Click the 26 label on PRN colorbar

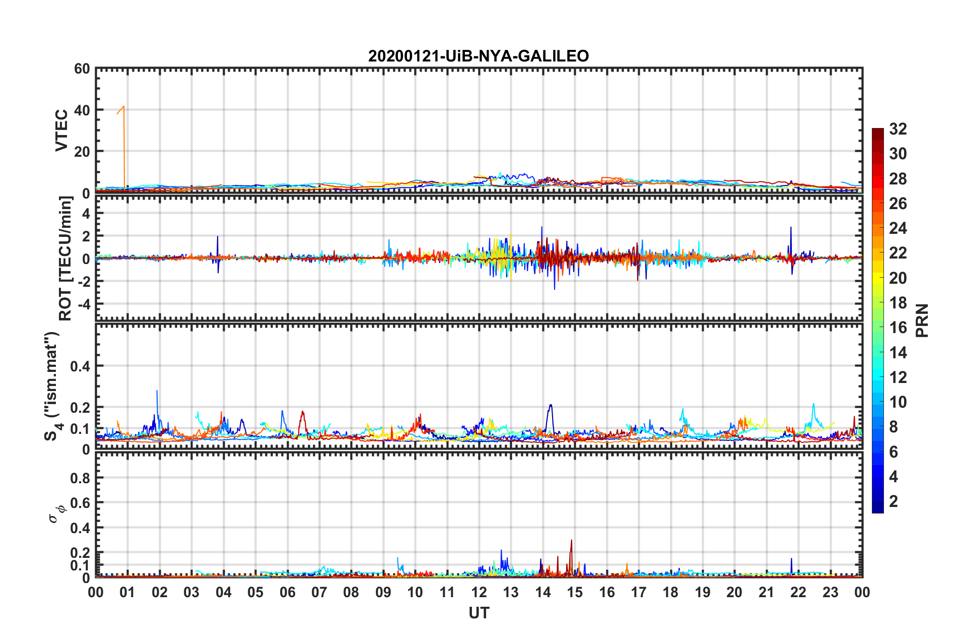[x=898, y=204]
